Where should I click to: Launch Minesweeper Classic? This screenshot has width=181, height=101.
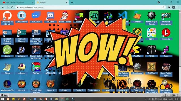[x=152, y=18]
